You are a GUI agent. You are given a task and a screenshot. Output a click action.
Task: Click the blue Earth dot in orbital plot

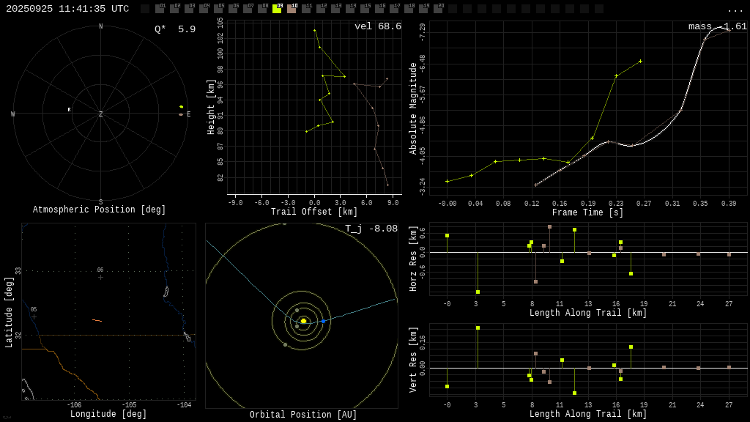click(x=323, y=321)
